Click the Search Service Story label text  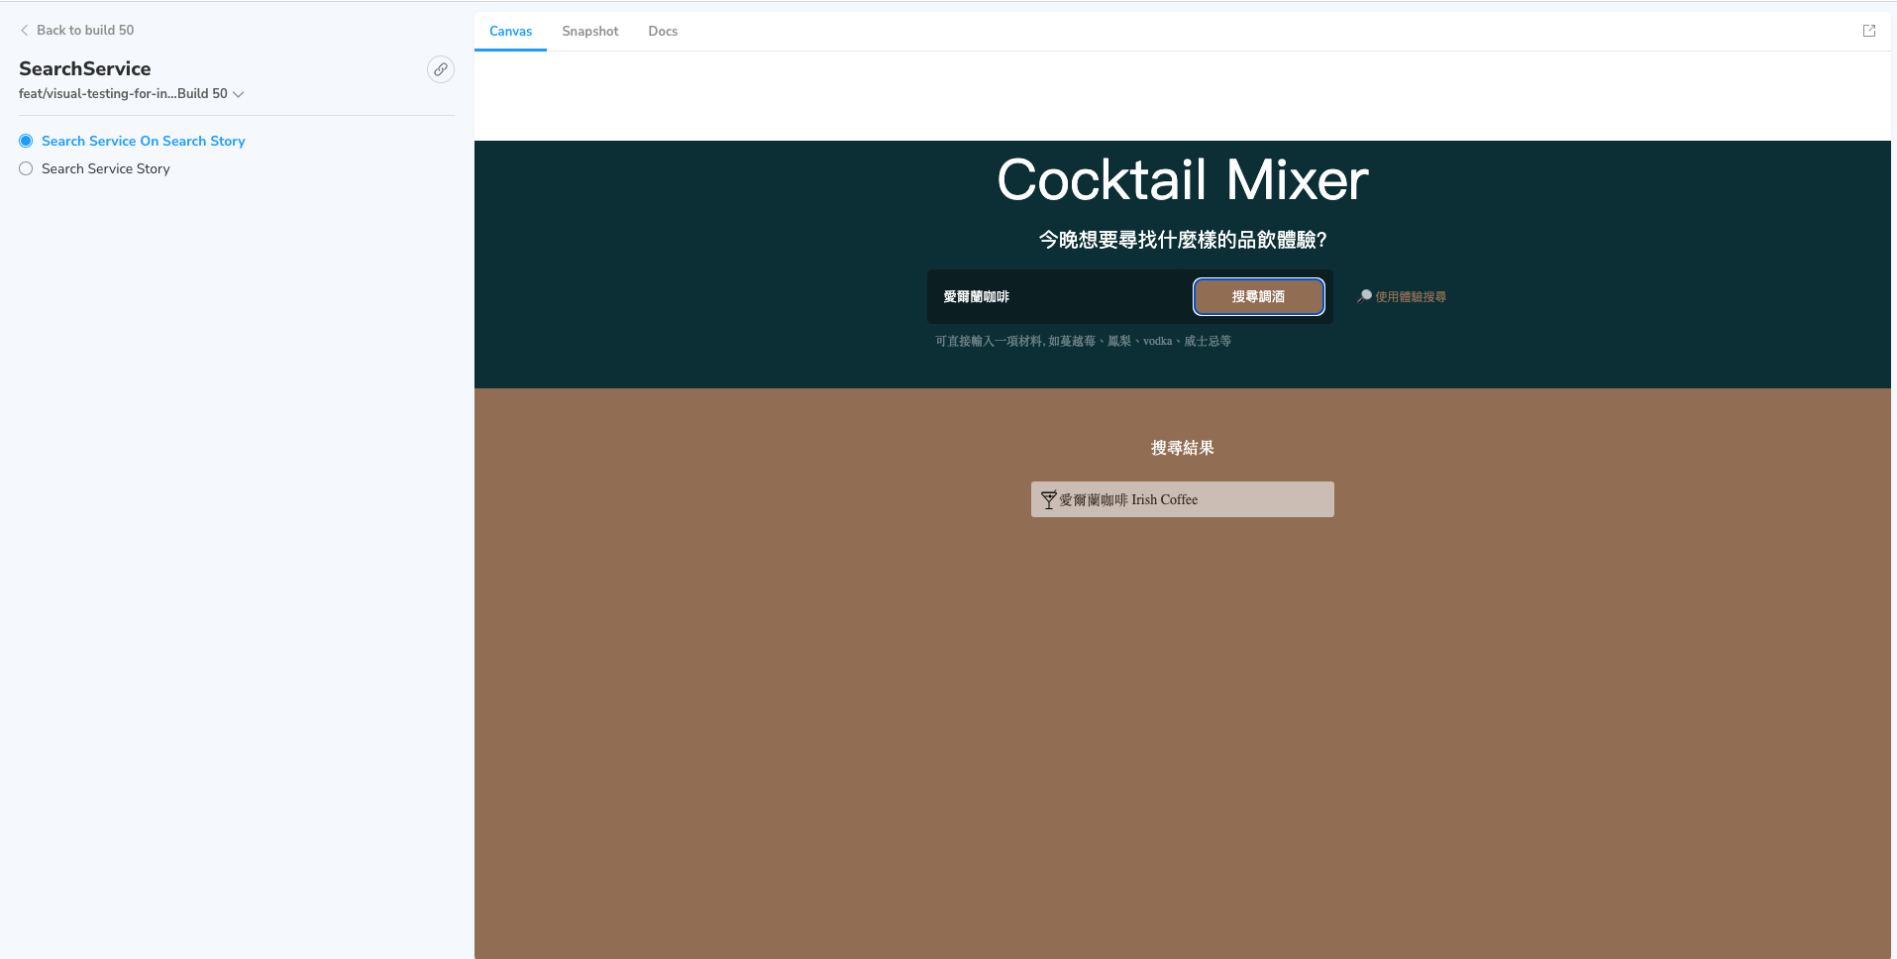tap(106, 168)
